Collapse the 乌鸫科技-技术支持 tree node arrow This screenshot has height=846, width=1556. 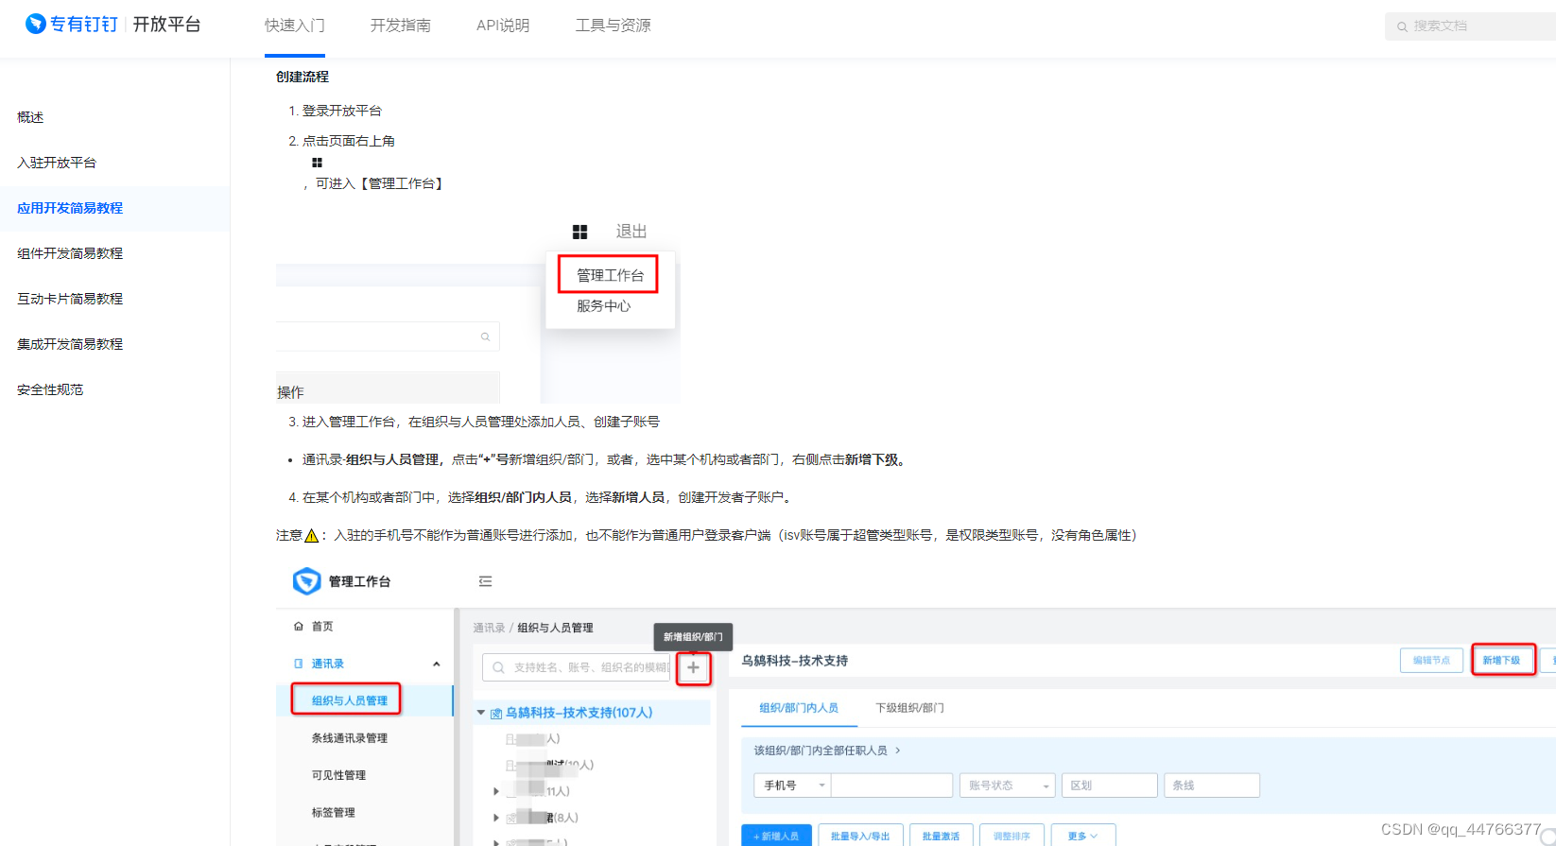click(x=480, y=713)
